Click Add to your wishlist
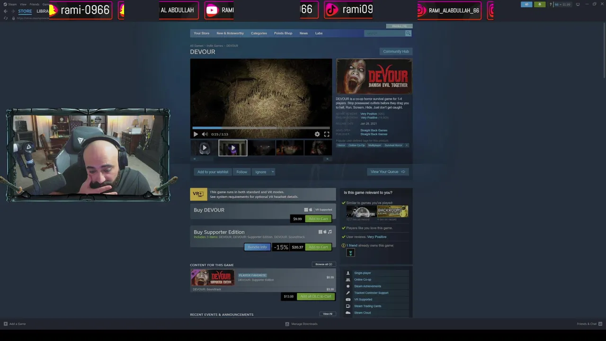The image size is (606, 341). tap(213, 172)
